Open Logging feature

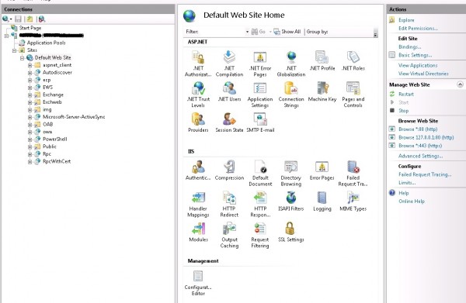click(322, 201)
